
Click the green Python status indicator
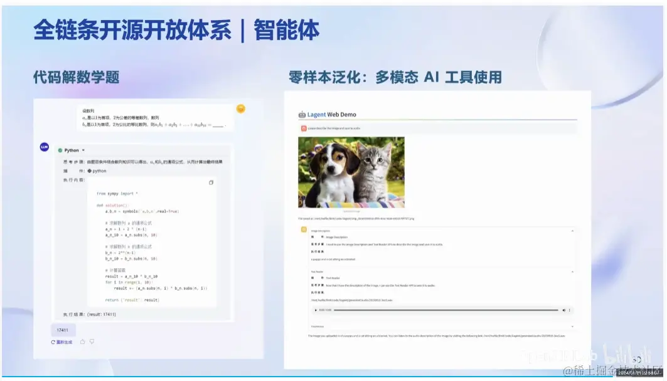click(60, 150)
